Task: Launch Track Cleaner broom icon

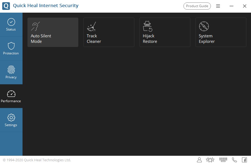Action: (x=91, y=26)
